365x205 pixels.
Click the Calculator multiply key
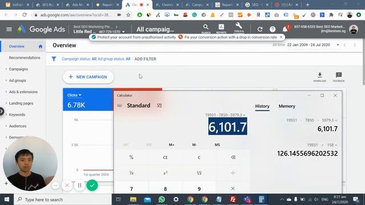click(233, 188)
